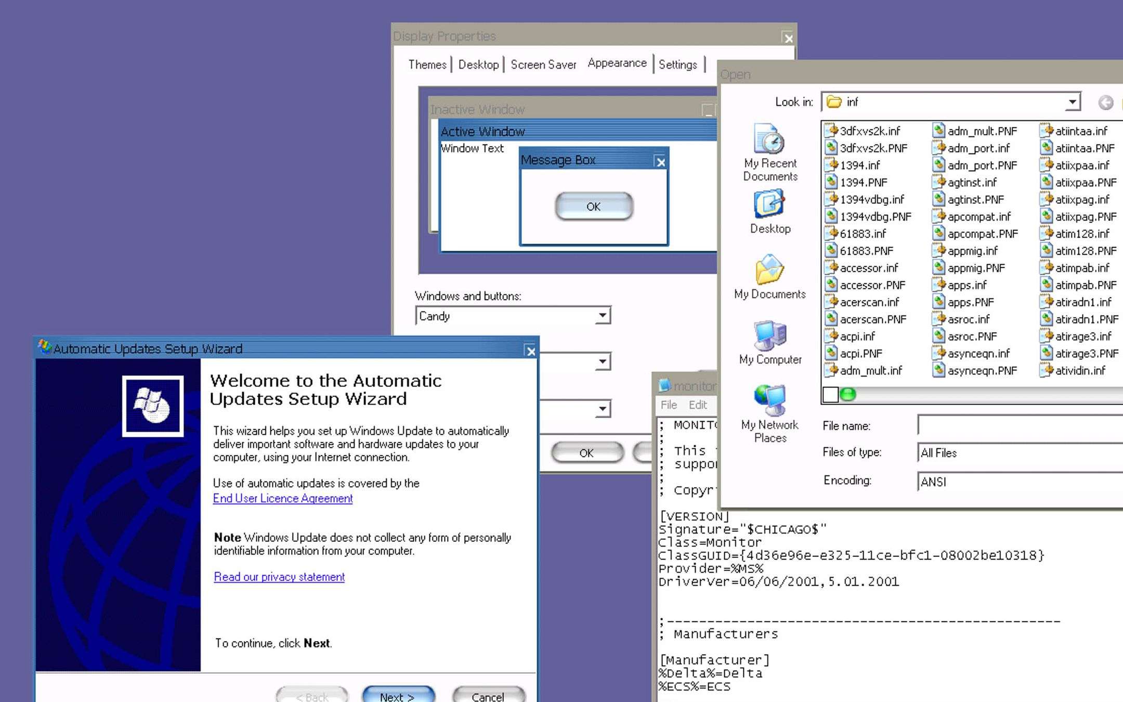Select file icon for atividin.inf
The width and height of the screenshot is (1123, 702).
[1046, 370]
